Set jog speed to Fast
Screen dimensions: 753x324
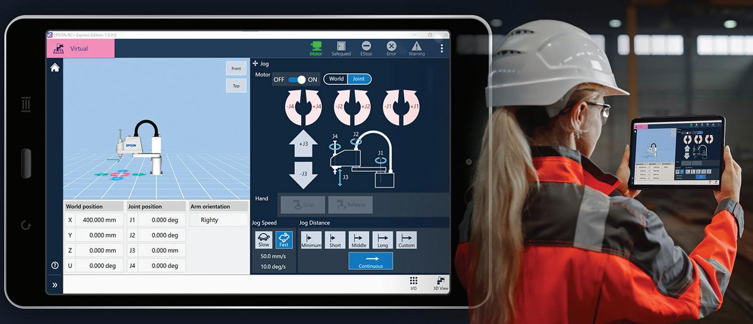pos(284,240)
